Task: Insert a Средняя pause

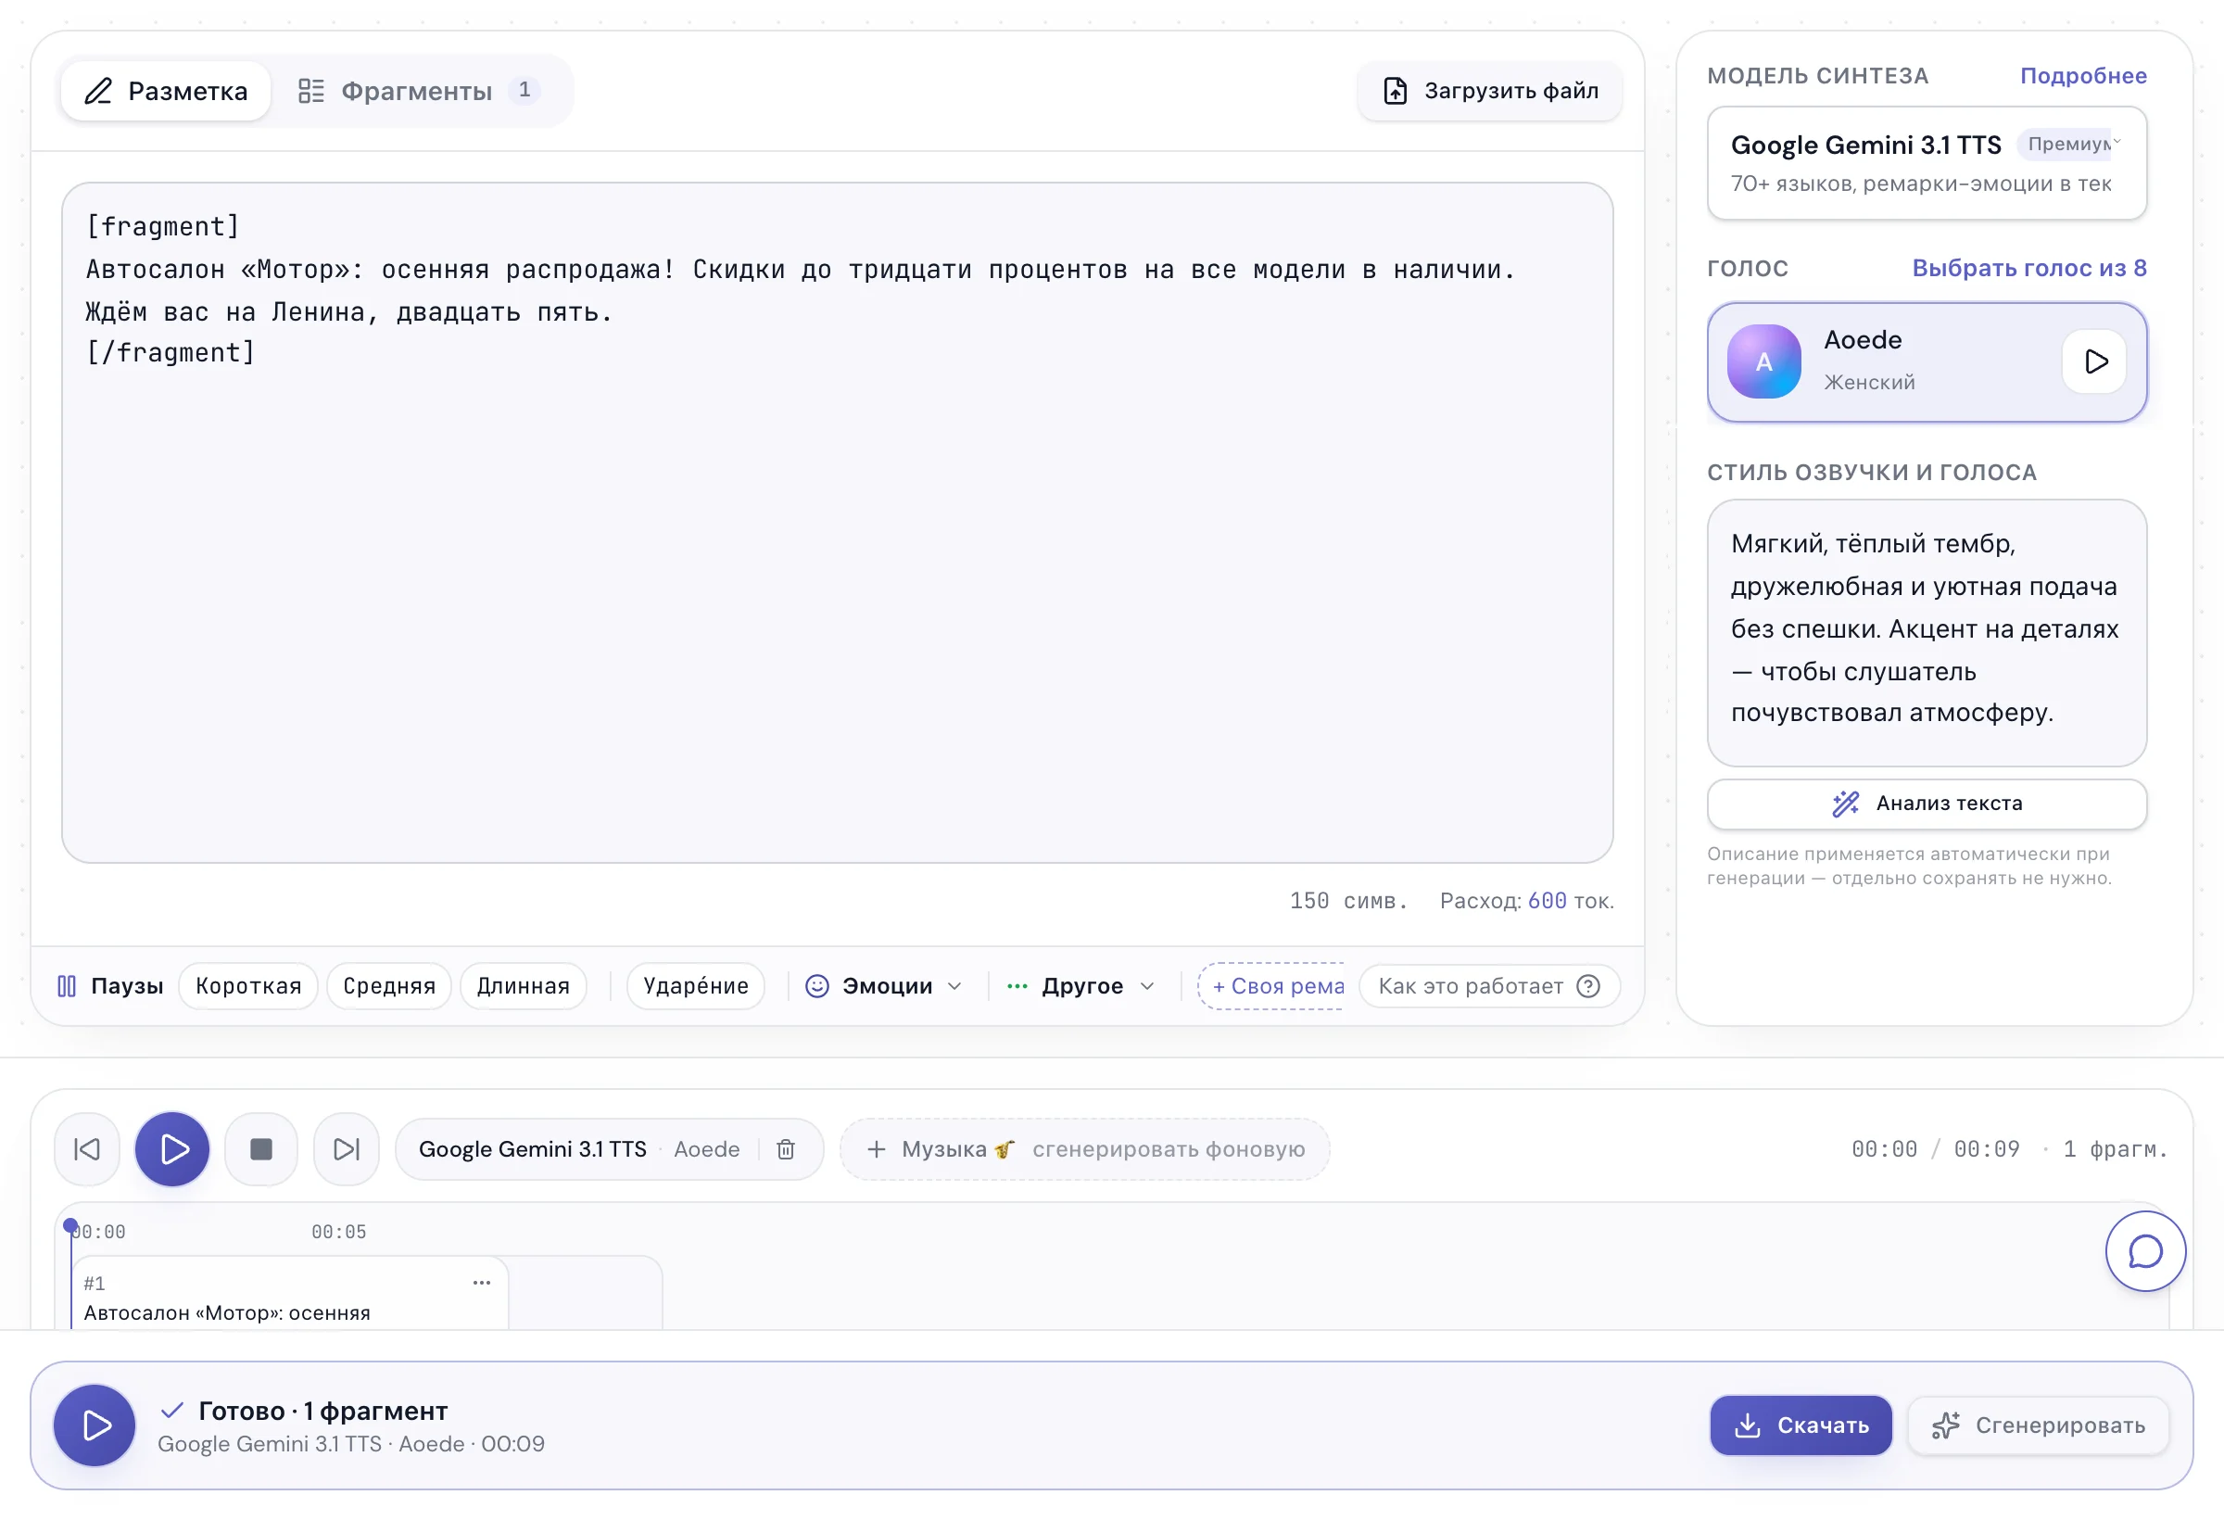Action: point(388,986)
